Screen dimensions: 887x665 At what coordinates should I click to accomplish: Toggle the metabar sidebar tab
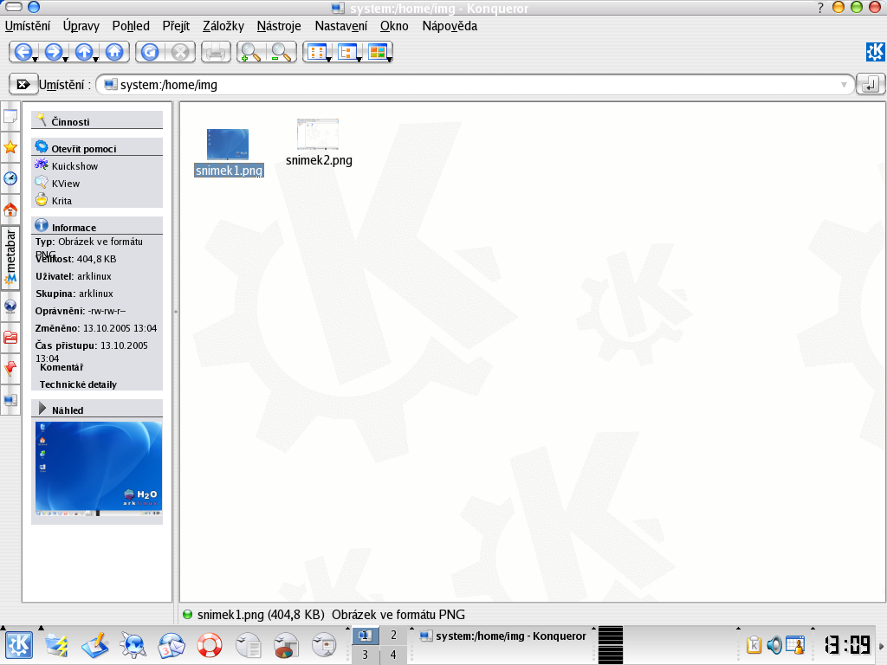click(10, 257)
